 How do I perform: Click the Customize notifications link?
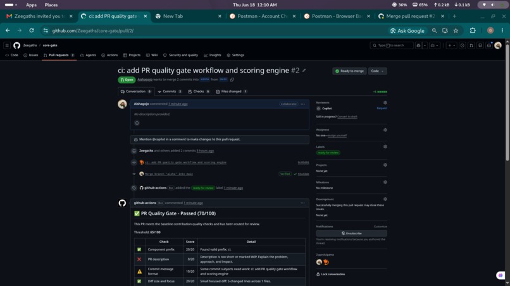coord(380,227)
